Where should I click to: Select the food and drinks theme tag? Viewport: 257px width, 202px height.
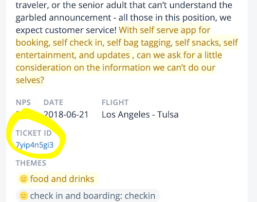58,179
